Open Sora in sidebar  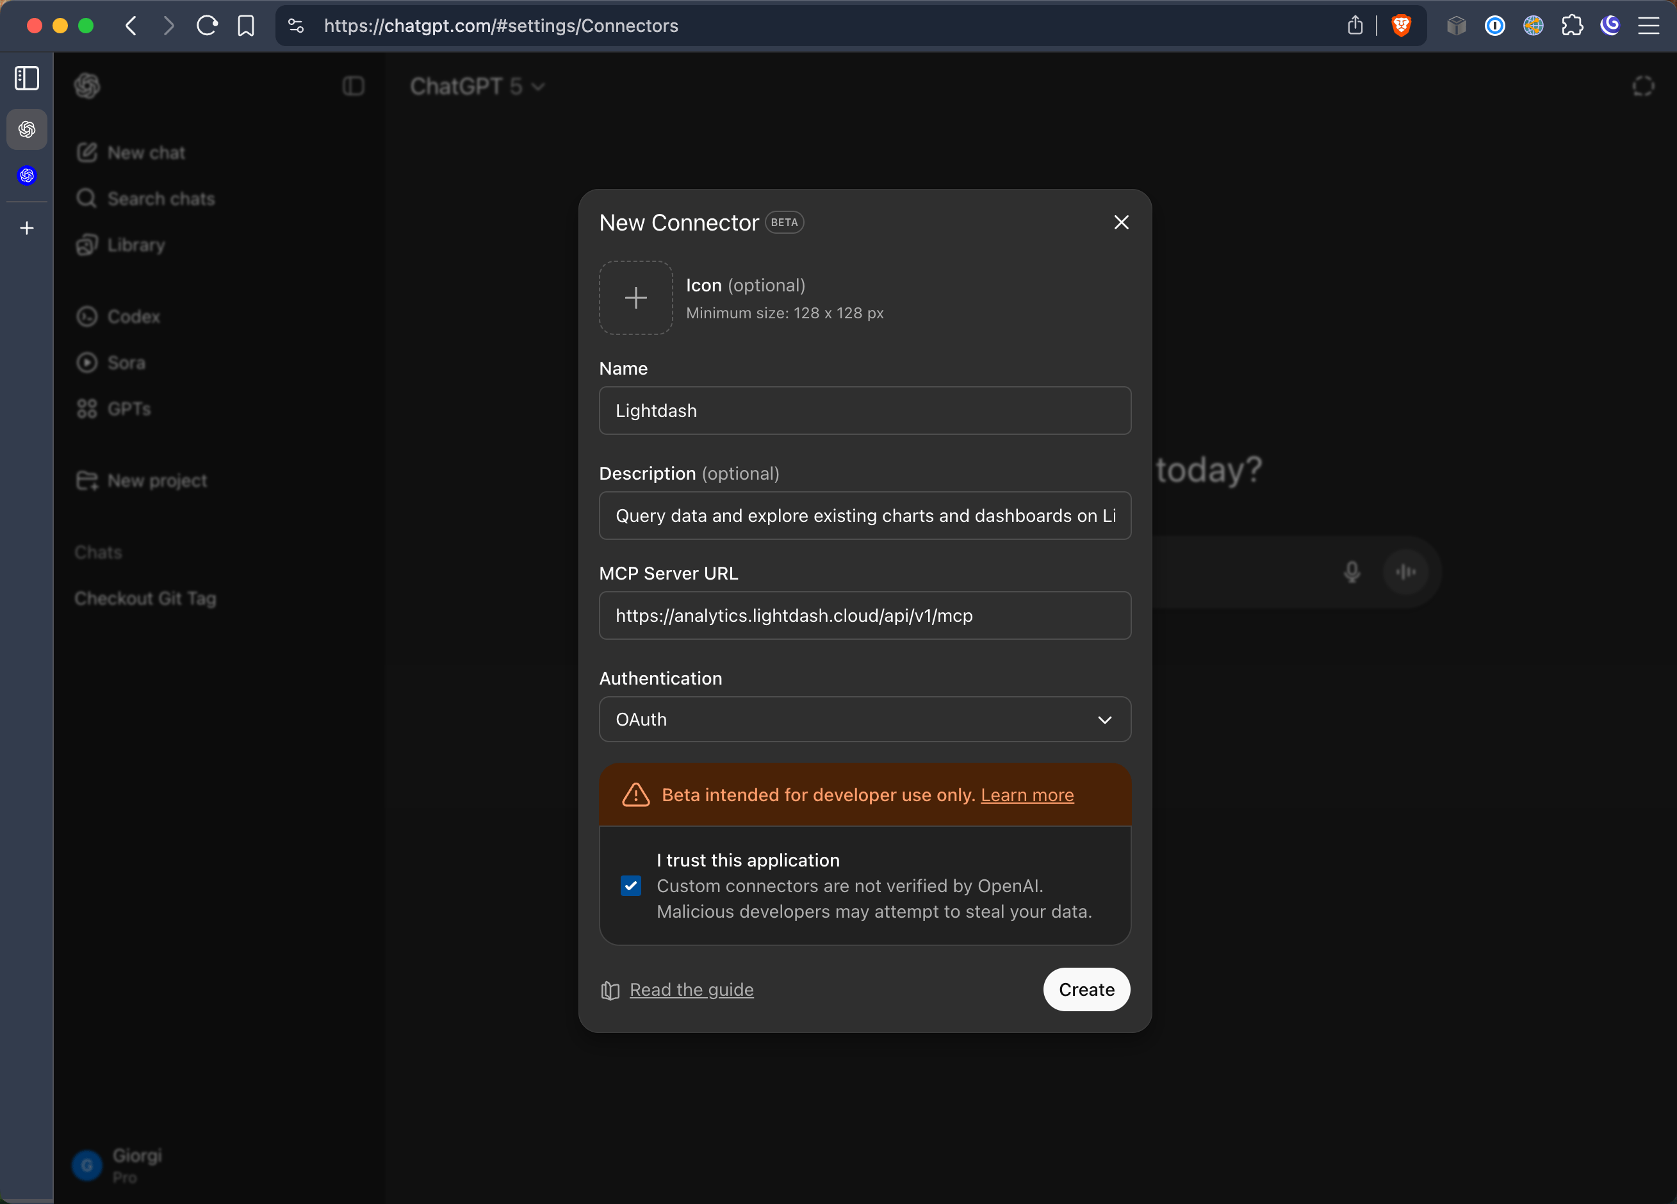pyautogui.click(x=111, y=362)
